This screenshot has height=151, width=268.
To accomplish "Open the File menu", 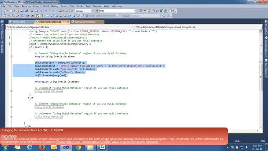I will click(3, 6).
